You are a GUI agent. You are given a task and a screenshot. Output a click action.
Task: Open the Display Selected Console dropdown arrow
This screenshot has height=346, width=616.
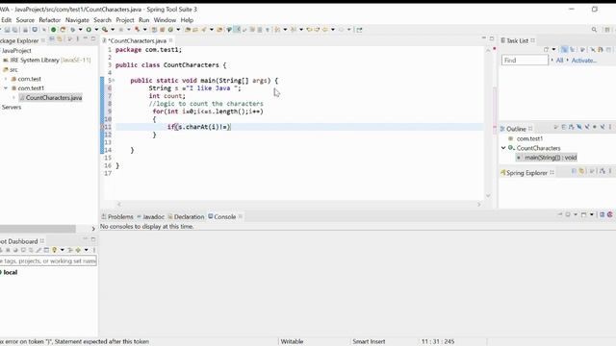pos(576,214)
